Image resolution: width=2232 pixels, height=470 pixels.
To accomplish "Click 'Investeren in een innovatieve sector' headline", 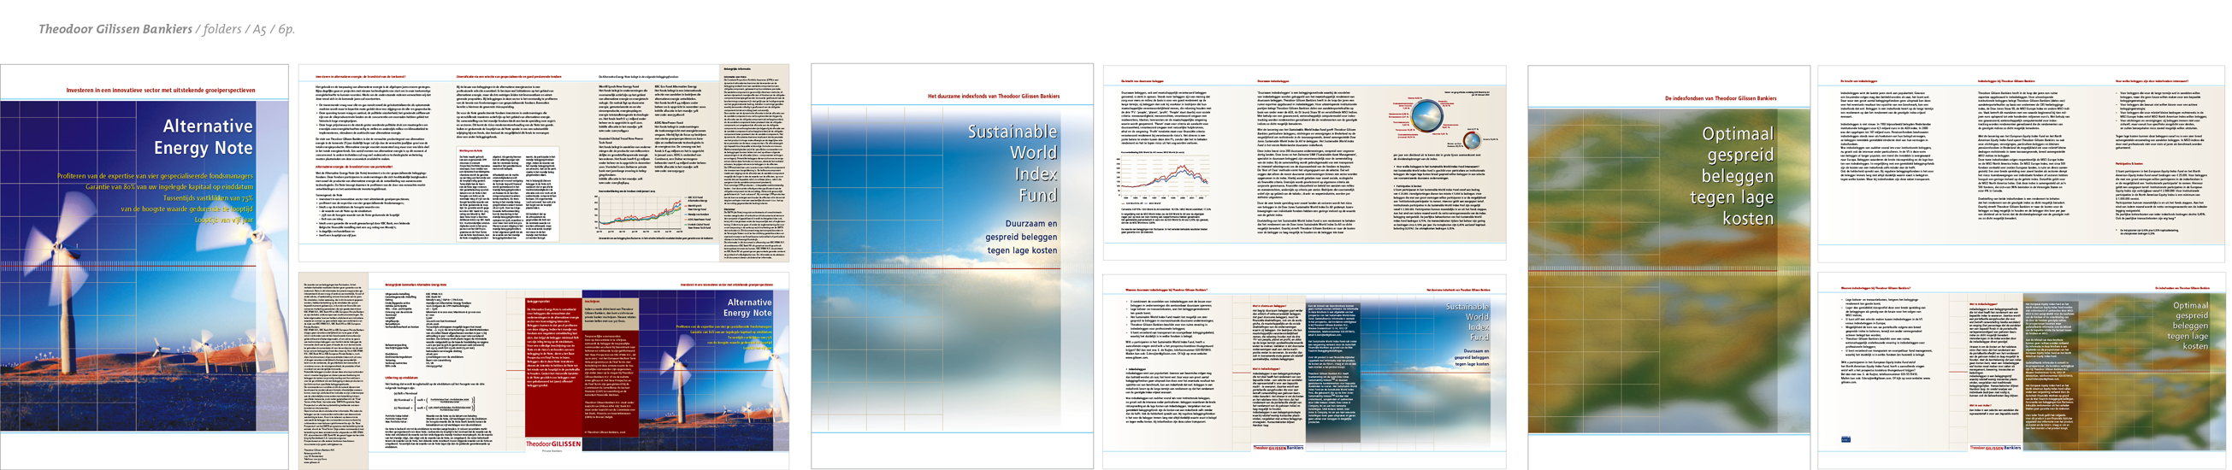I will pyautogui.click(x=161, y=90).
